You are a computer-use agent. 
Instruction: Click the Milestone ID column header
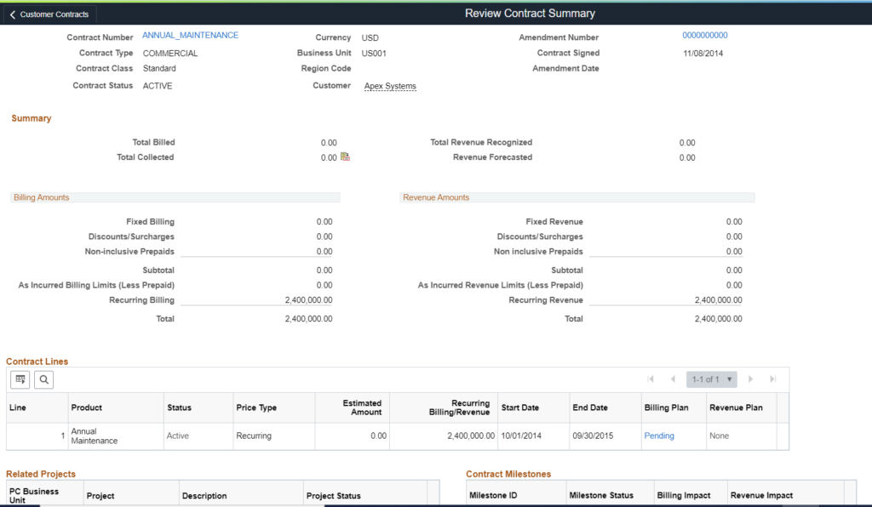493,495
